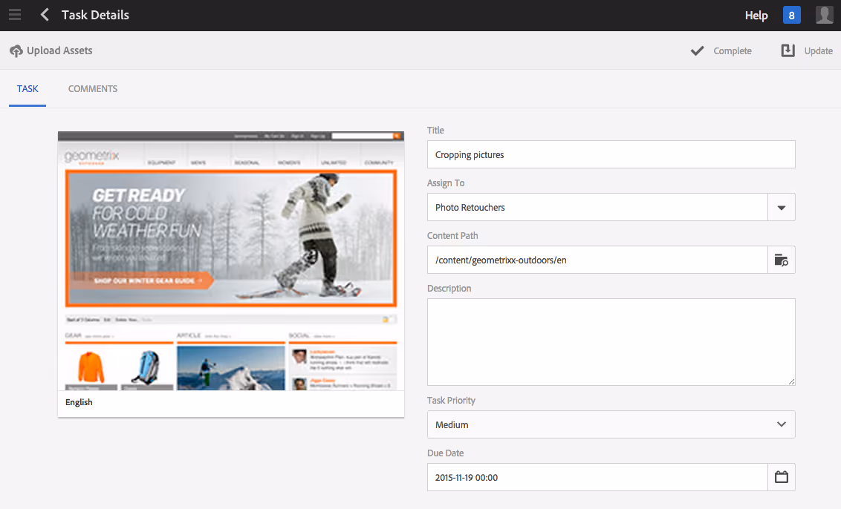Viewport: 841px width, 509px height.
Task: Select the TASK tab
Action: click(x=27, y=88)
